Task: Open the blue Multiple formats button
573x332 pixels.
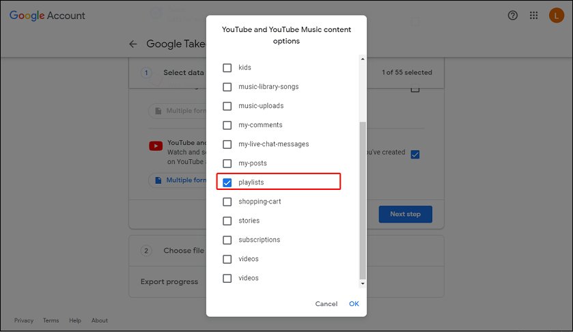Action: click(x=178, y=180)
